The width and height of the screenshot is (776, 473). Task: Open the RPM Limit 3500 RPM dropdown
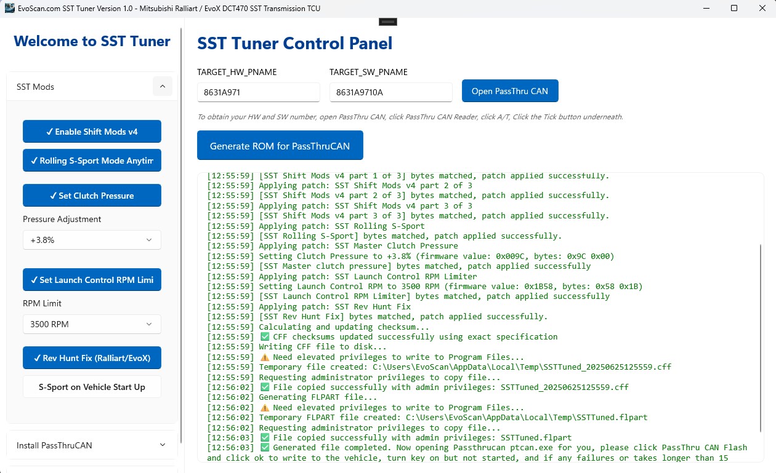pos(92,324)
